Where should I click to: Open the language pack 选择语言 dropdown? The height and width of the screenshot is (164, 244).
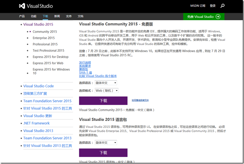pyautogui.click(x=106, y=142)
